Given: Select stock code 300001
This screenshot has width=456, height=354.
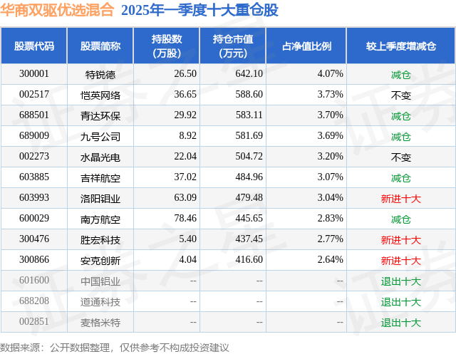Looking at the screenshot, I should coord(34,74).
